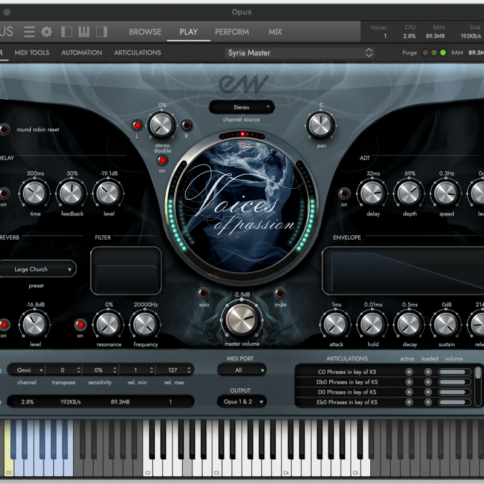484x484 pixels.
Task: Click the filter graph display
Action: click(x=126, y=270)
